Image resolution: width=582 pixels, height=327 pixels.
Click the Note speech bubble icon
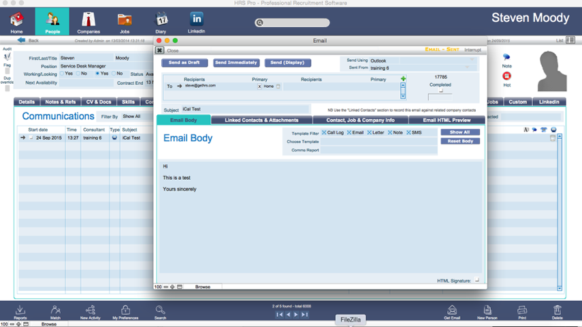pyautogui.click(x=506, y=57)
